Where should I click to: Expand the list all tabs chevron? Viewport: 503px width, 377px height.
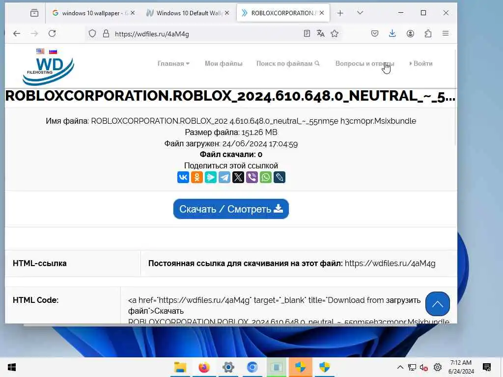(x=360, y=13)
